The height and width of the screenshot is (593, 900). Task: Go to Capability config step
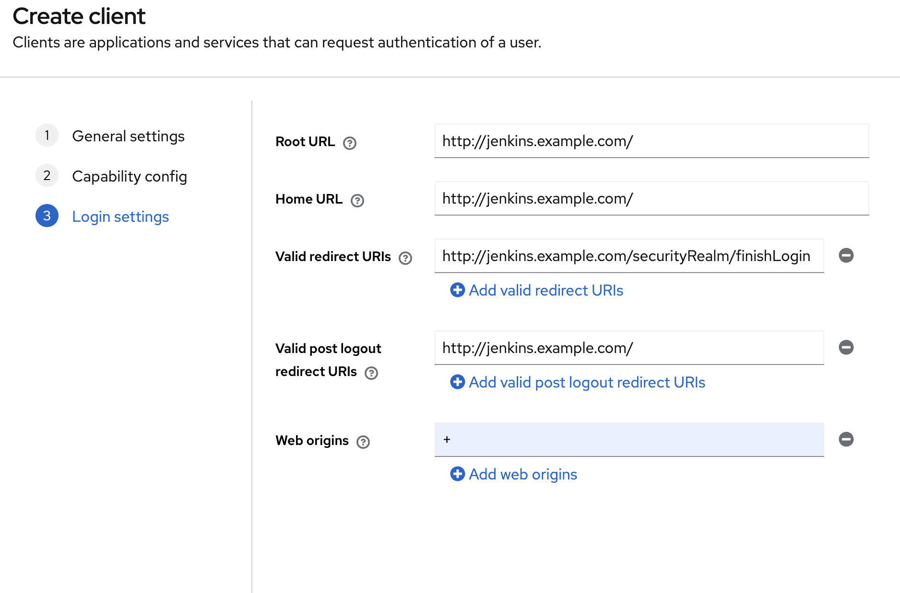(129, 176)
